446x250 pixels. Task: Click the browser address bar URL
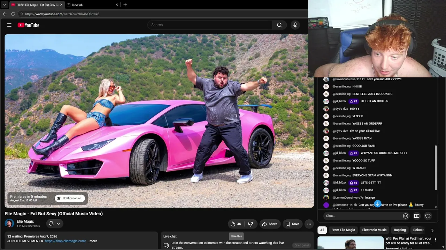pyautogui.click(x=62, y=14)
